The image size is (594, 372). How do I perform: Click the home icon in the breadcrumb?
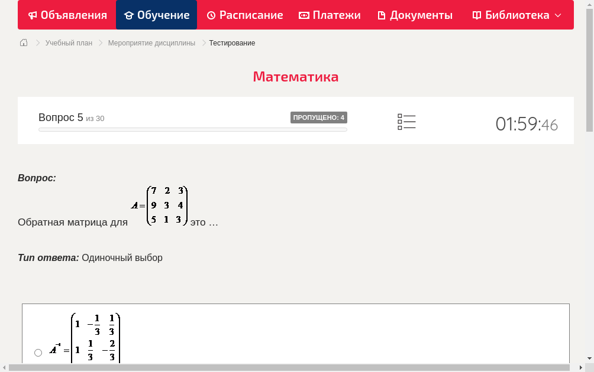click(23, 43)
